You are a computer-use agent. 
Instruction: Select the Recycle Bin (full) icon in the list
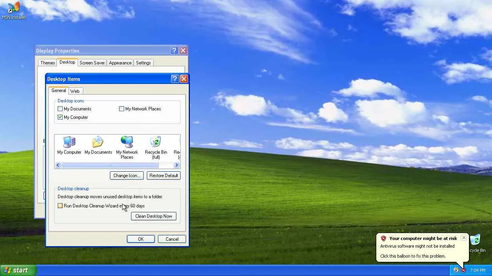pos(156,148)
